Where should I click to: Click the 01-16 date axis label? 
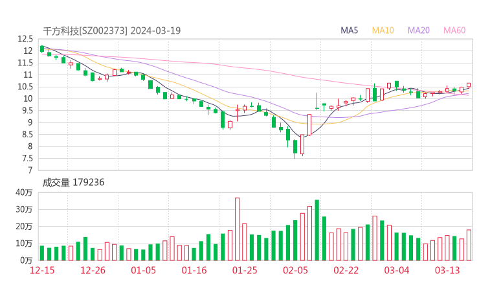tap(194, 270)
